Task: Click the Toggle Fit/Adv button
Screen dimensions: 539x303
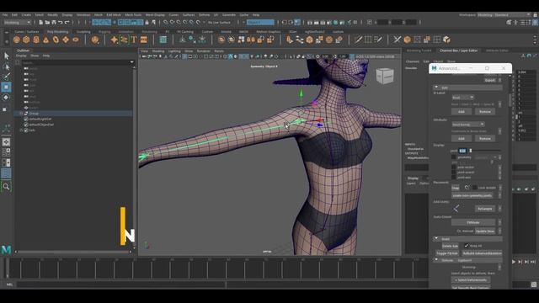Action: (447, 253)
